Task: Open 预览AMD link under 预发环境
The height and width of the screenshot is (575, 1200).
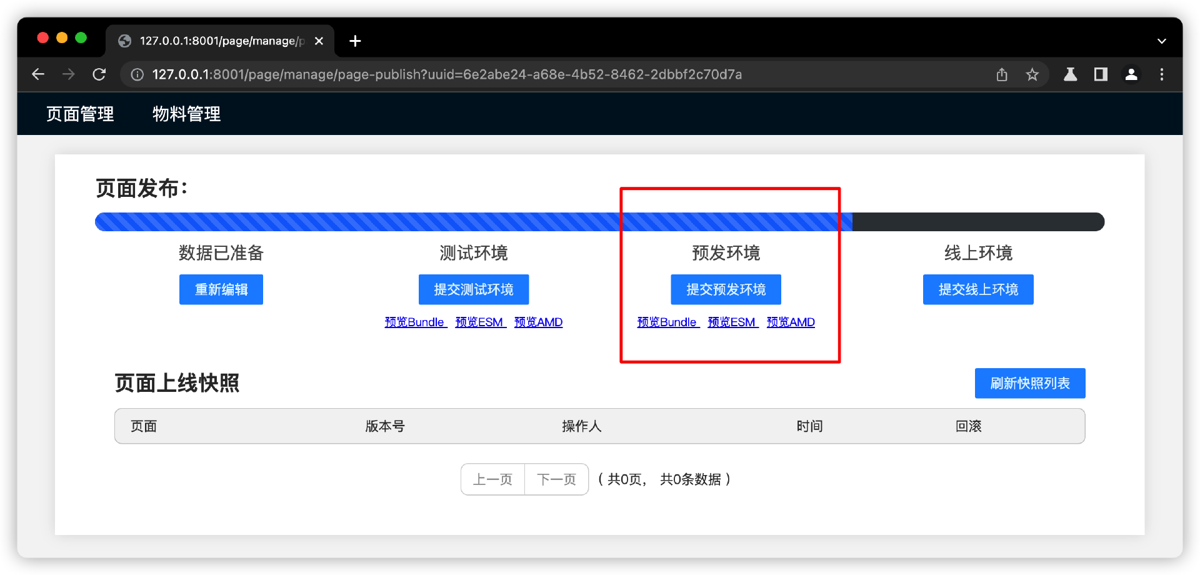Action: (x=791, y=322)
